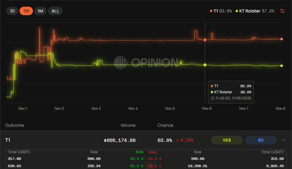Click T1 line endpoint at Nov 8
This screenshot has width=292, height=169.
tap(282, 39)
